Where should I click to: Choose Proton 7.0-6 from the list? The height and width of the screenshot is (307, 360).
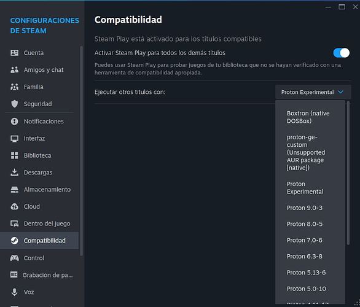click(x=310, y=240)
